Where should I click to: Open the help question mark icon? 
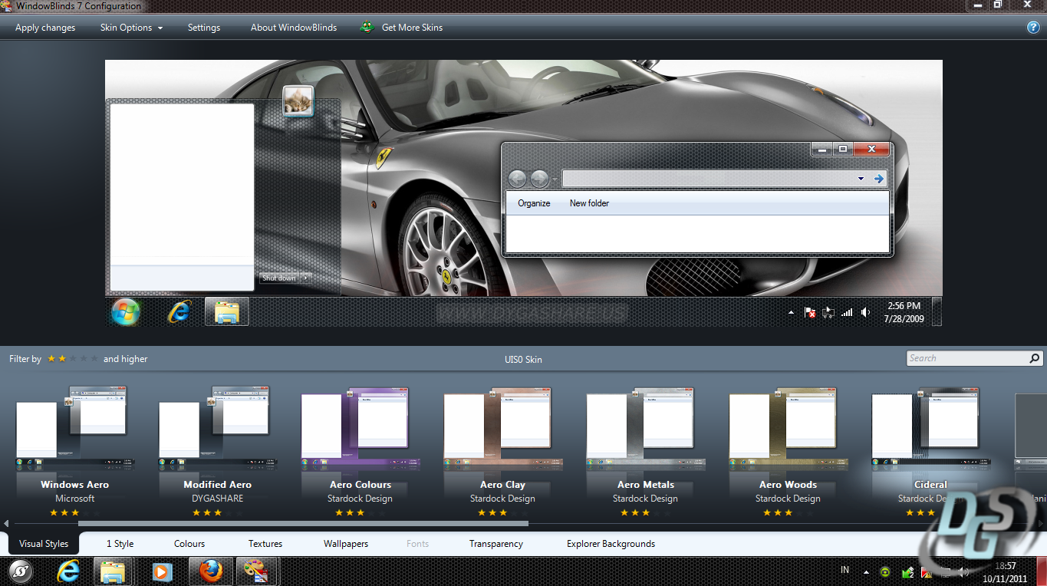(x=1033, y=28)
